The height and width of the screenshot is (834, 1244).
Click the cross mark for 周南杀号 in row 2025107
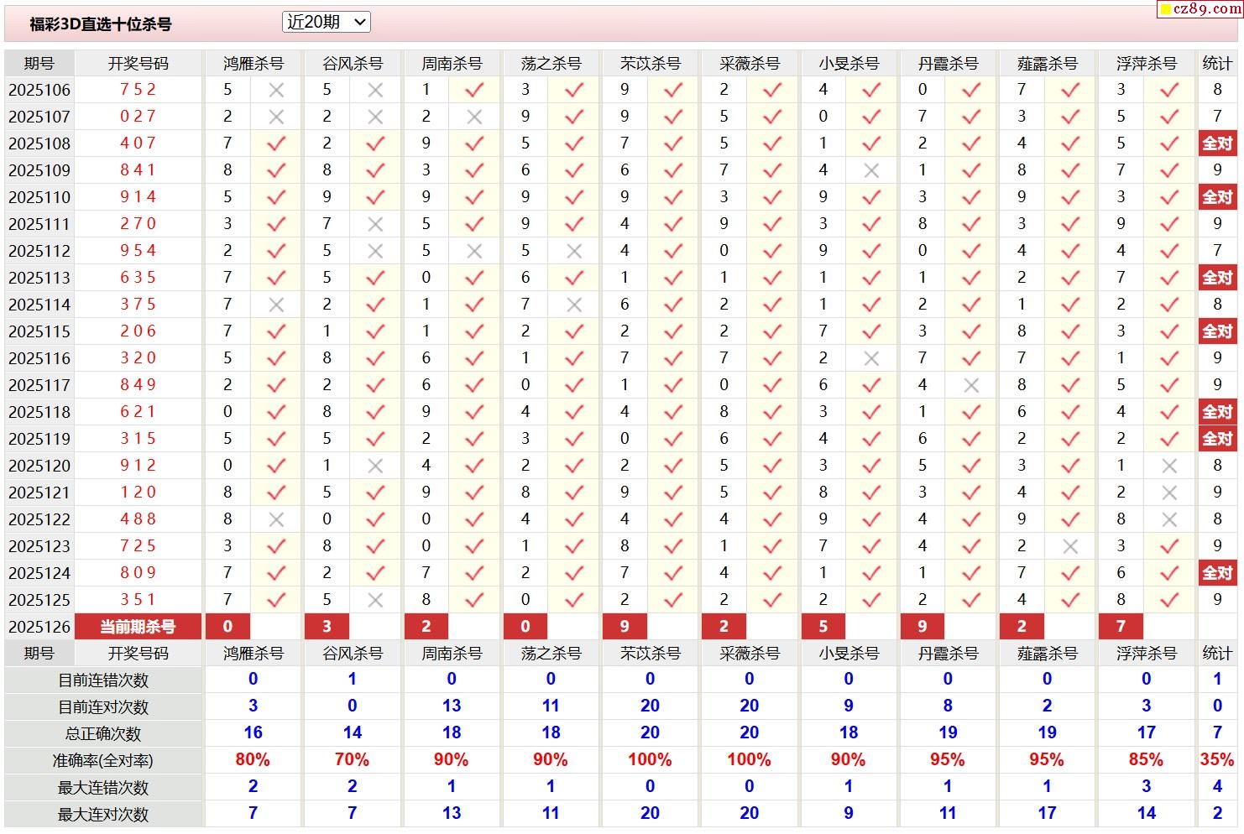pyautogui.click(x=474, y=117)
